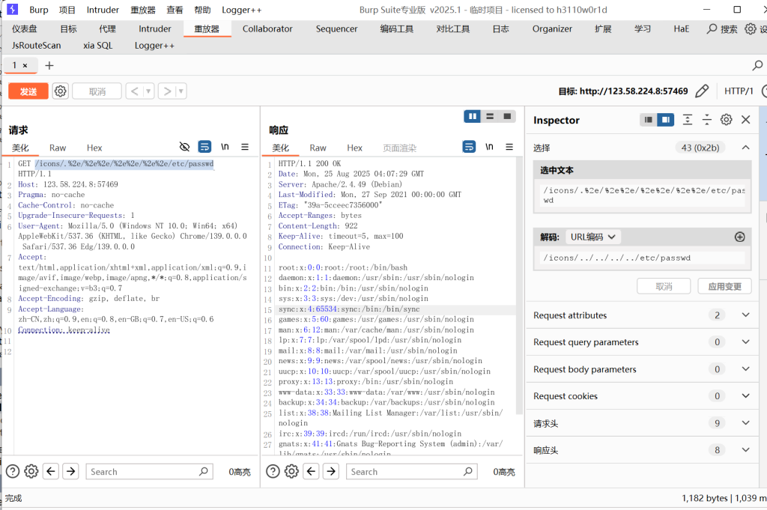Image resolution: width=767 pixels, height=510 pixels.
Task: Show response in Raw view
Action: click(x=318, y=148)
